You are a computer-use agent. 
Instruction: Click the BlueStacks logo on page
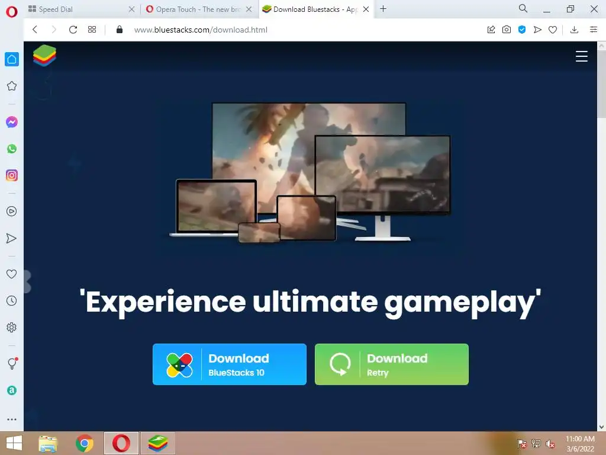click(x=44, y=55)
